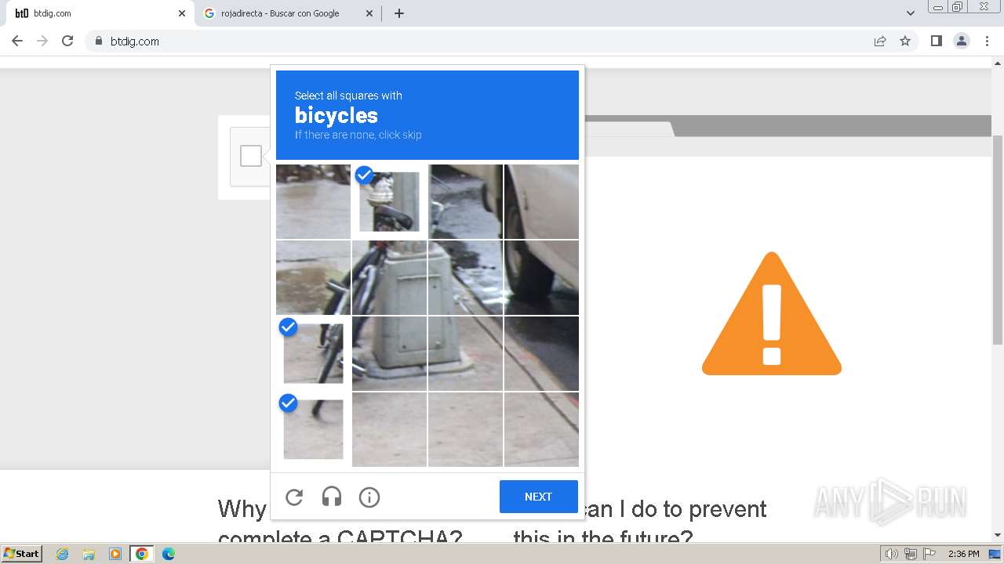This screenshot has height=564, width=1004.
Task: Click the taskbar clock showing 2:36 PM
Action: pyautogui.click(x=963, y=554)
